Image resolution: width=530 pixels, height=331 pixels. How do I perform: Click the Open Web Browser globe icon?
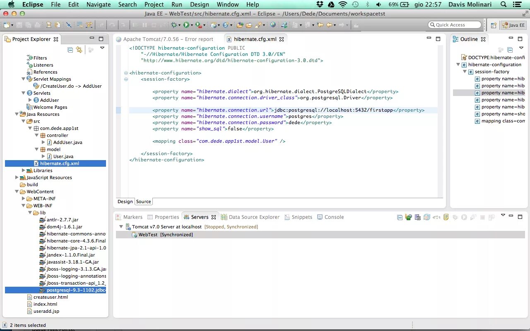coord(273,25)
